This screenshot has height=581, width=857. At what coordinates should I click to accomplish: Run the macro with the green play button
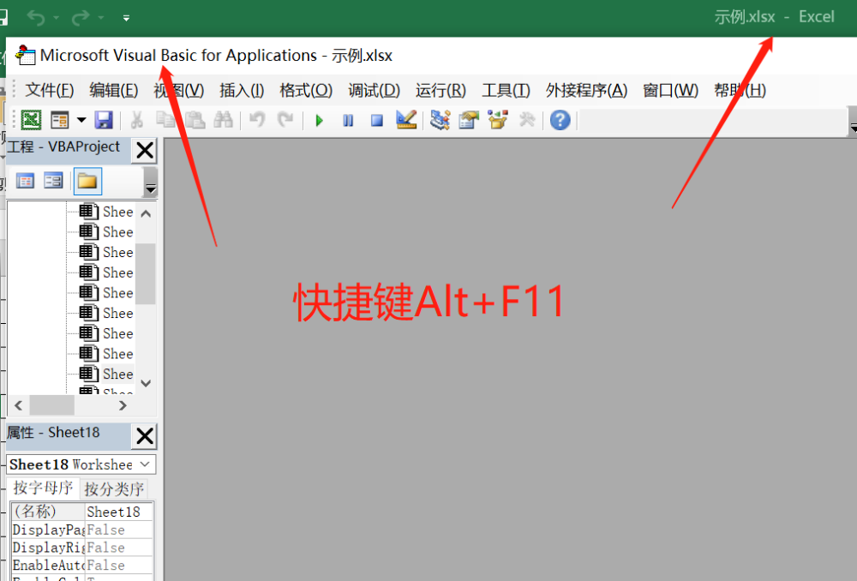pos(320,120)
